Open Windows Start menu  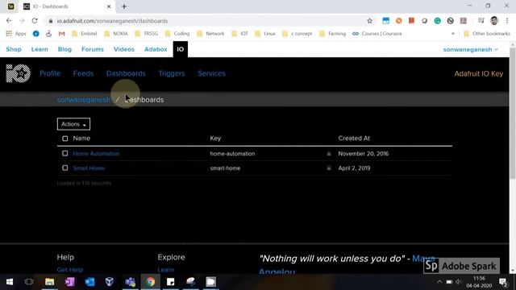click(10, 282)
